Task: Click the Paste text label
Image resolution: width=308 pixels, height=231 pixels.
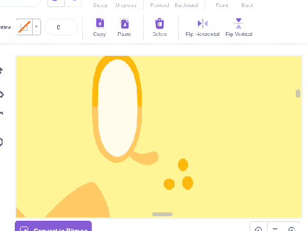Action: (x=124, y=34)
